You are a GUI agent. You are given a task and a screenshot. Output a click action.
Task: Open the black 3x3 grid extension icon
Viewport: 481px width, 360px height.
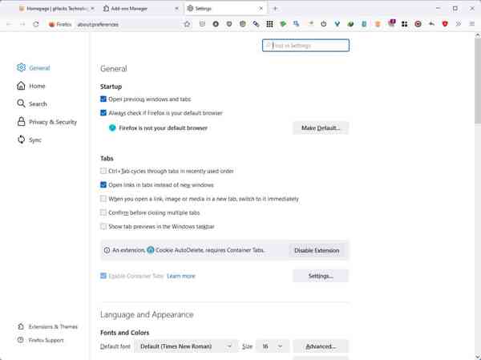pyautogui.click(x=269, y=24)
